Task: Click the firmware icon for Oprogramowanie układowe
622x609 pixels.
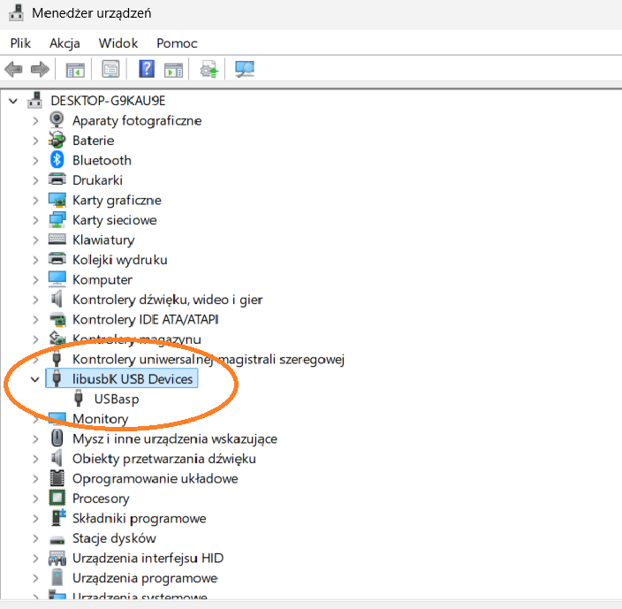Action: point(57,478)
